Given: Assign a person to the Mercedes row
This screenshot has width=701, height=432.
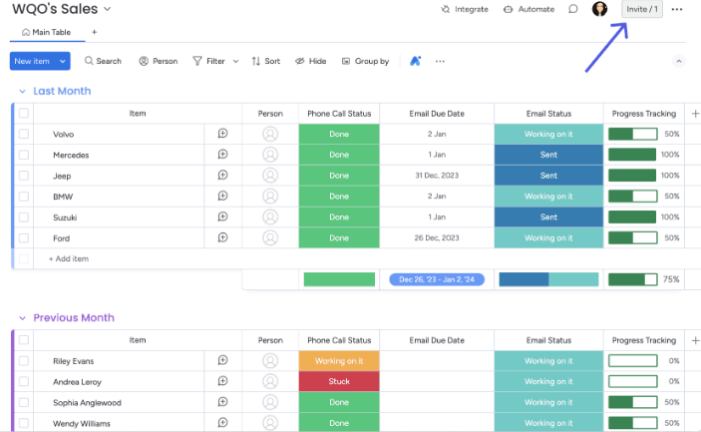Looking at the screenshot, I should (x=270, y=155).
